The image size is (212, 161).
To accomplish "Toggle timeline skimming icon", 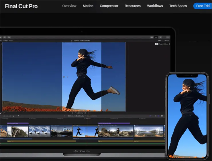I will tap(150, 116).
